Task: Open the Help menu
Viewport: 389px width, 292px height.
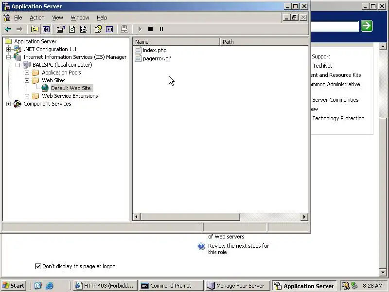Action: (102, 18)
